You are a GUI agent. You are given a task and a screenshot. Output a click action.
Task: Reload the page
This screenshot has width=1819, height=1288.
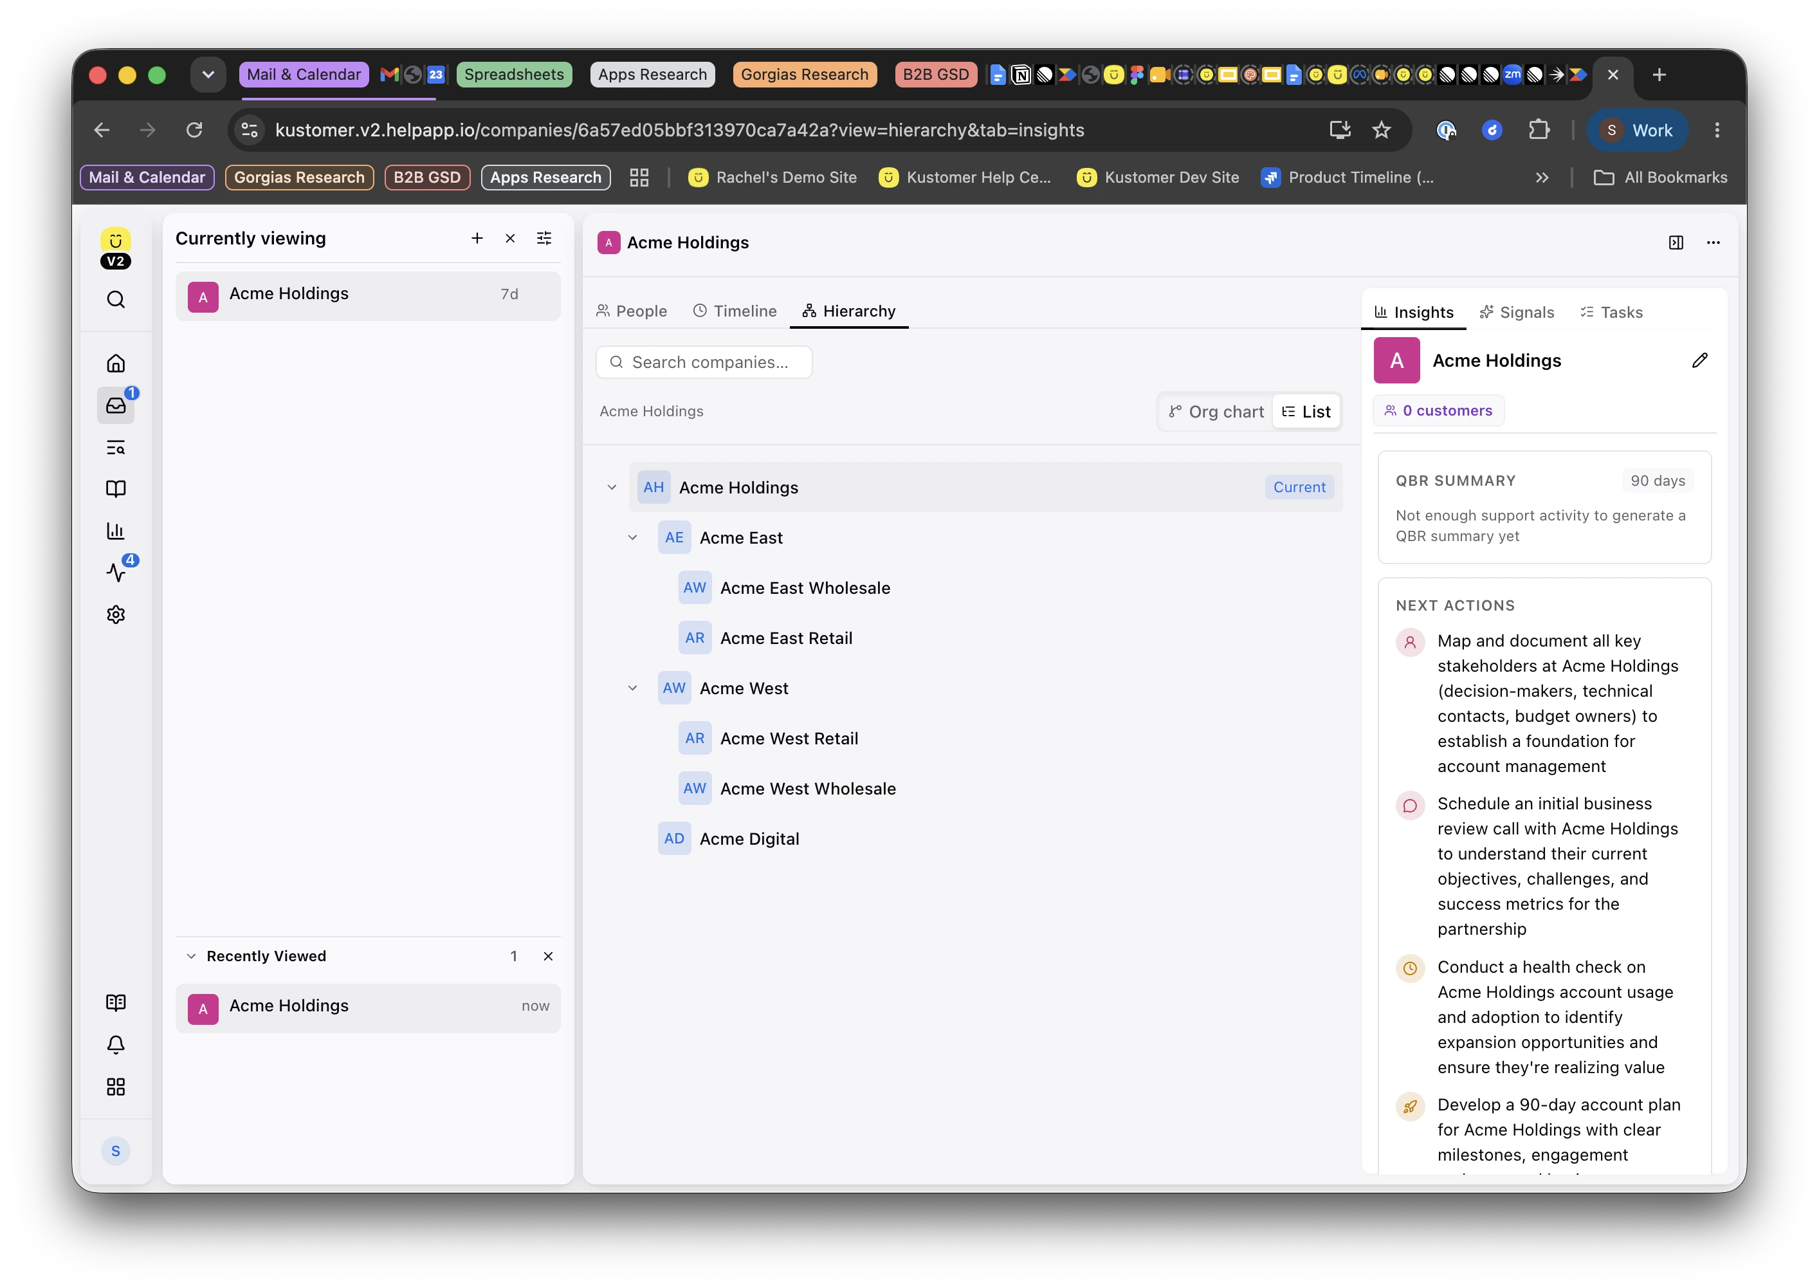(x=194, y=130)
